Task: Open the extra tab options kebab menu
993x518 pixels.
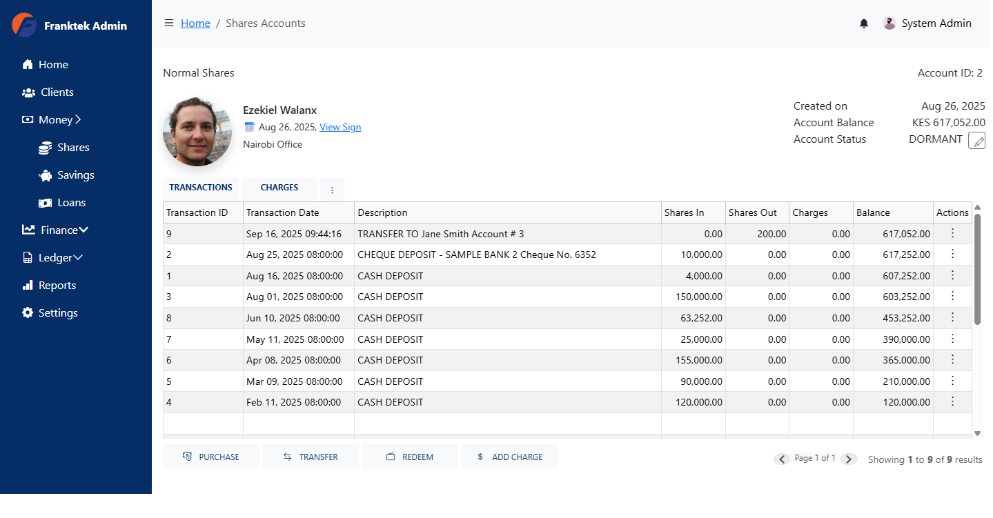Action: (x=332, y=188)
